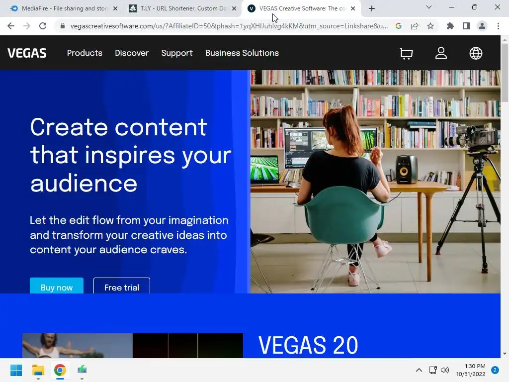The height and width of the screenshot is (382, 509).
Task: Open the Business Solutions menu
Action: [242, 53]
